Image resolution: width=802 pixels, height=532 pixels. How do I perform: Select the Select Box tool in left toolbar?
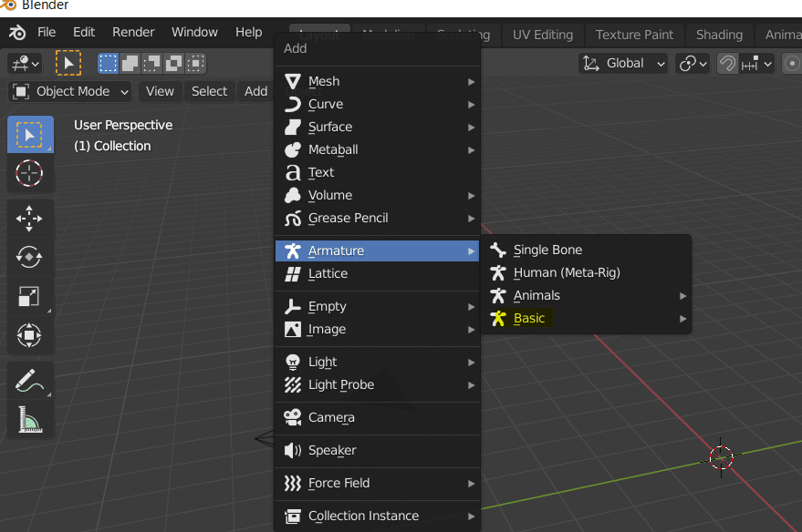click(30, 135)
